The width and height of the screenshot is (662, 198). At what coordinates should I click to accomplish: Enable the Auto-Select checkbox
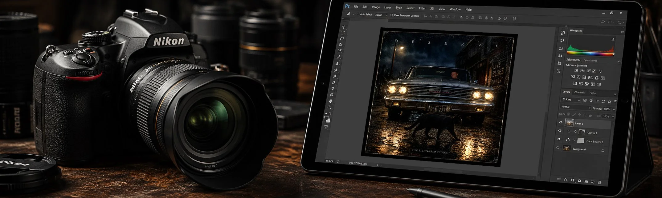358,14
